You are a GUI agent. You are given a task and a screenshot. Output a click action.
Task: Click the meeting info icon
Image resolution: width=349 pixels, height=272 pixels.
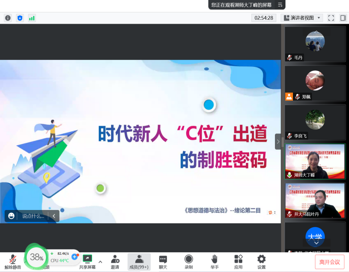point(7,18)
